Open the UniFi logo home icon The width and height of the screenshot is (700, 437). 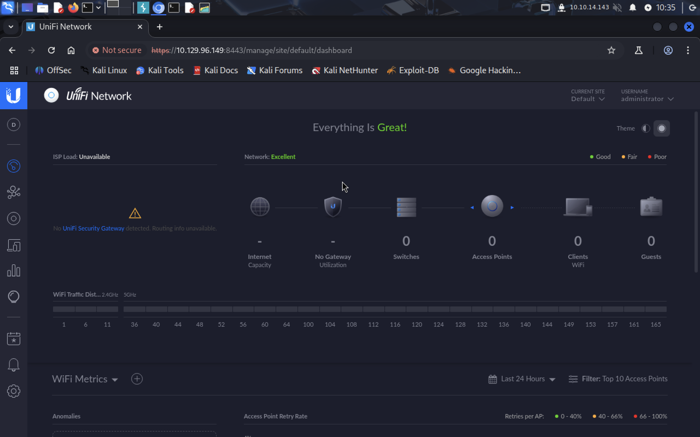pyautogui.click(x=14, y=95)
